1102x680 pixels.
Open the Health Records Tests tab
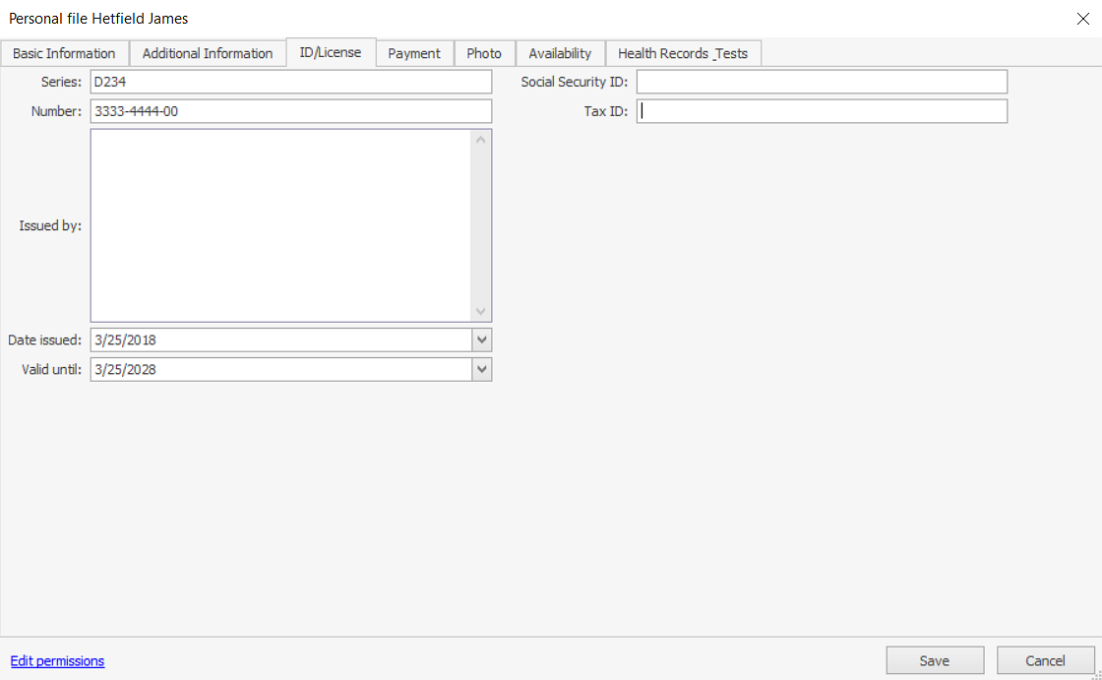(683, 53)
